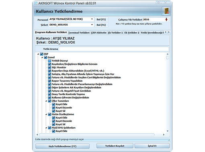
Task: Click vertical scrollbar down arrow
Action: (168, 131)
